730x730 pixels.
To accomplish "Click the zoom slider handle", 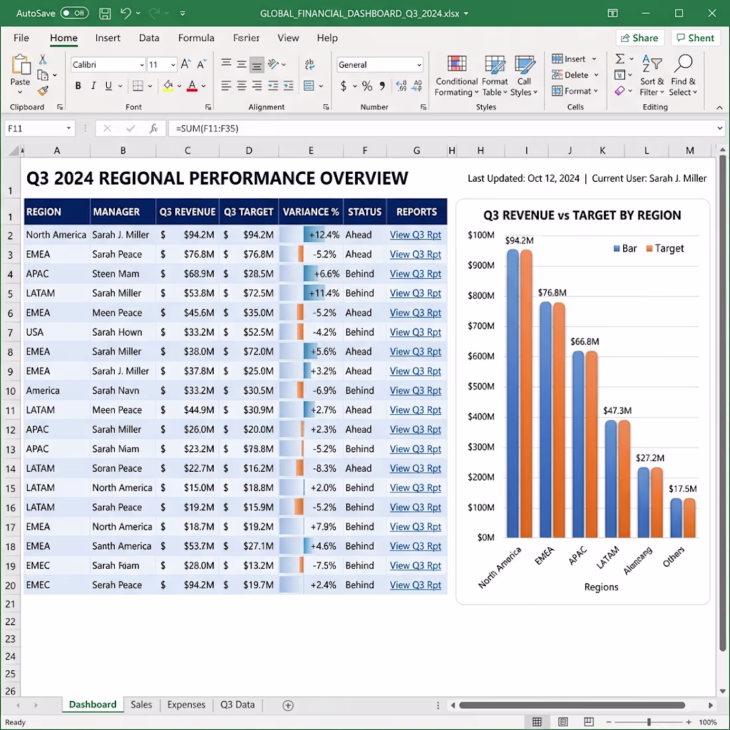I will click(x=648, y=722).
